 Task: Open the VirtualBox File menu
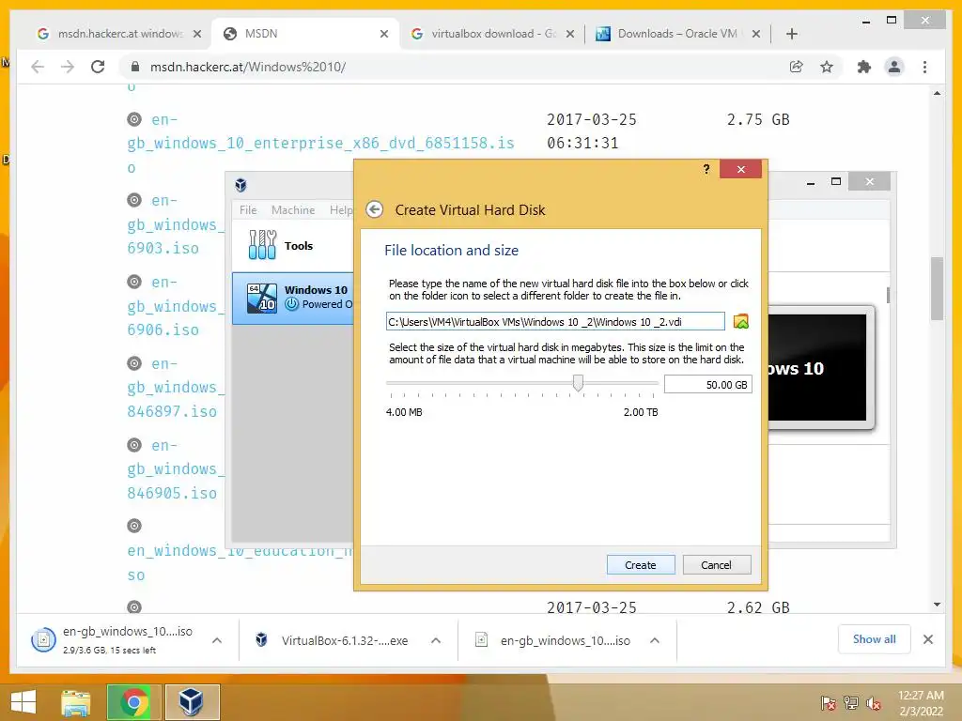coord(248,209)
